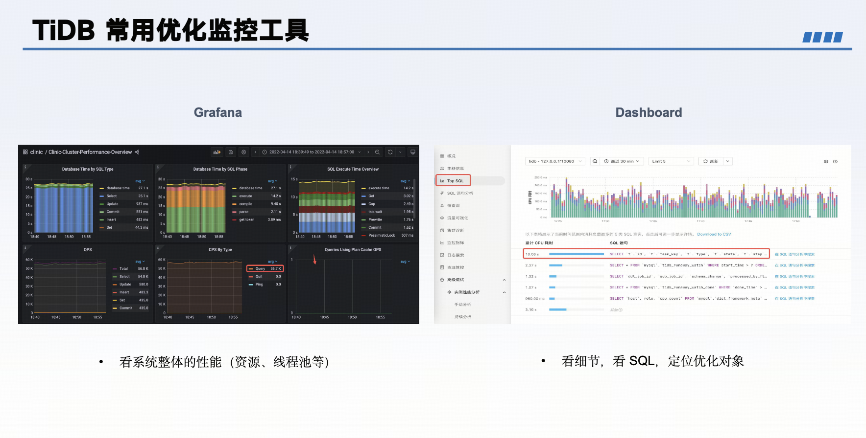This screenshot has height=438, width=866.
Task: Click the 刷新 refresh button in TiDB Dashboard
Action: pyautogui.click(x=711, y=161)
